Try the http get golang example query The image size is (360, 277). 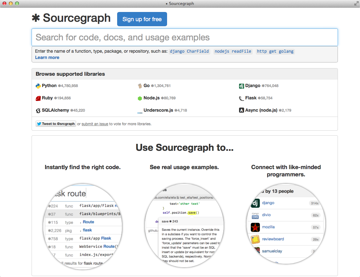pyautogui.click(x=275, y=51)
